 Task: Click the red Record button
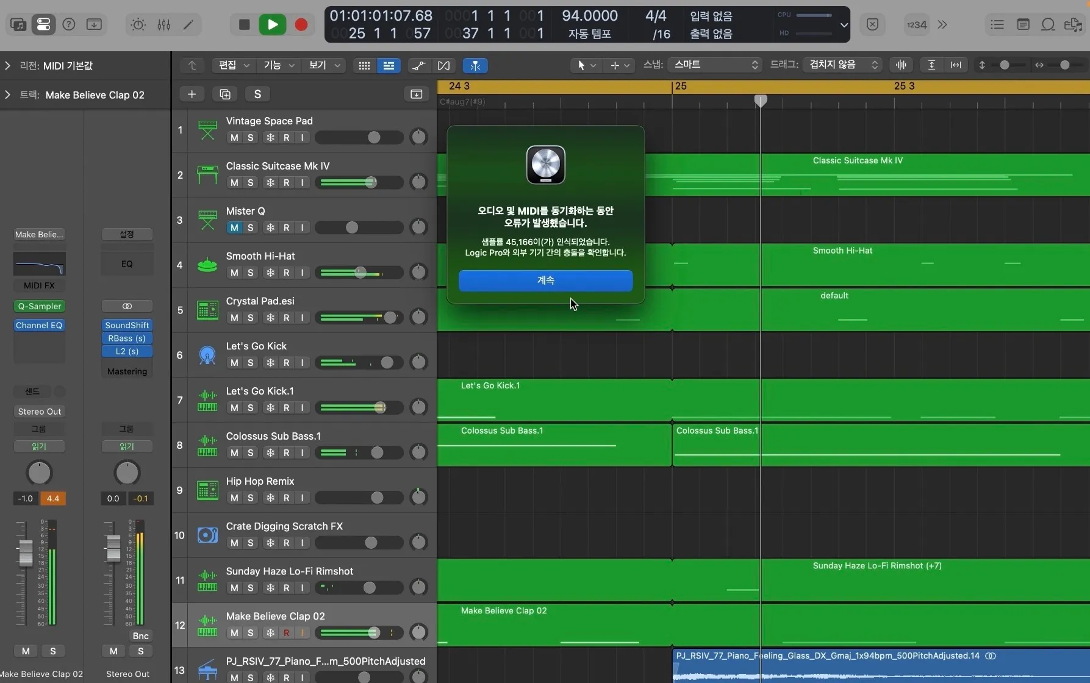click(301, 24)
